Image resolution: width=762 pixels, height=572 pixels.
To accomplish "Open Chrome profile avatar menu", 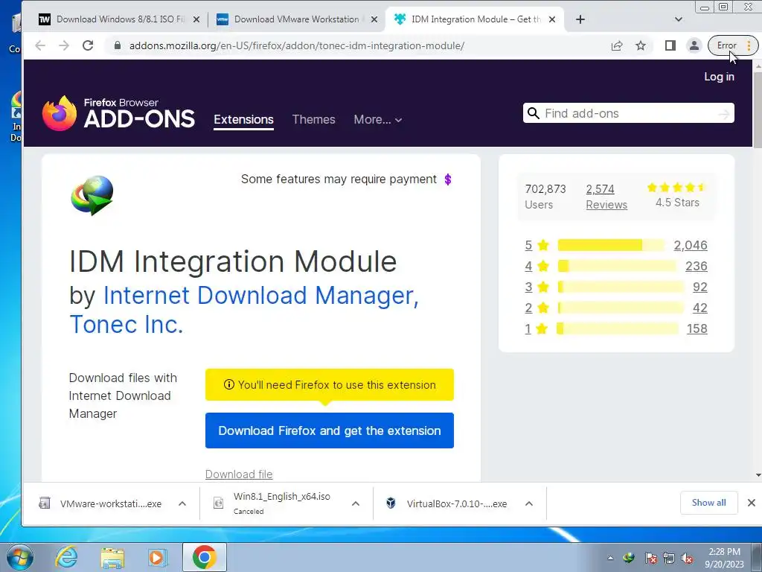I will tap(694, 45).
